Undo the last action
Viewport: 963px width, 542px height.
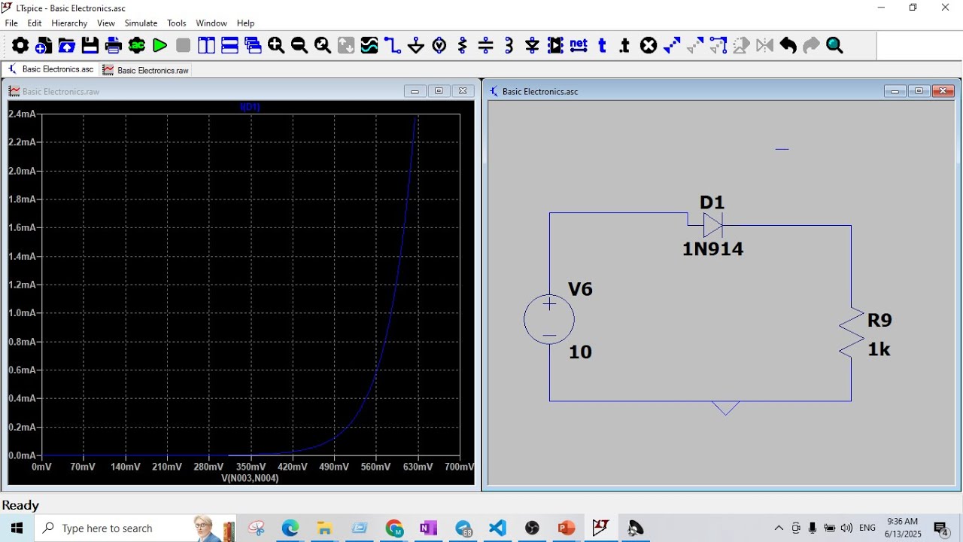[788, 46]
